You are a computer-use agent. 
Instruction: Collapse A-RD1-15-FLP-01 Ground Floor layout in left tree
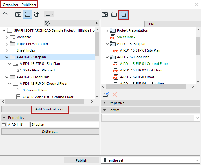tap(10, 84)
